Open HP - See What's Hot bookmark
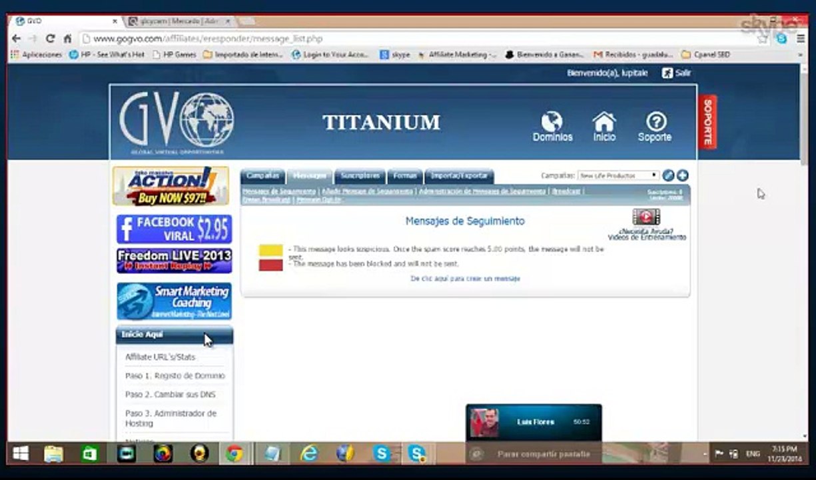The width and height of the screenshot is (816, 480). click(x=107, y=55)
